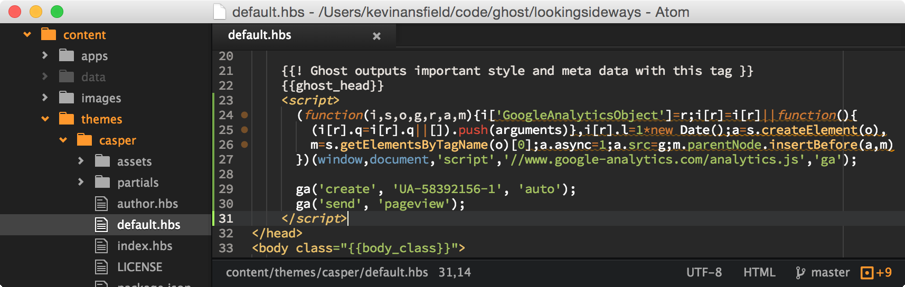Click the content folder icon
The height and width of the screenshot is (287, 905).
point(49,34)
